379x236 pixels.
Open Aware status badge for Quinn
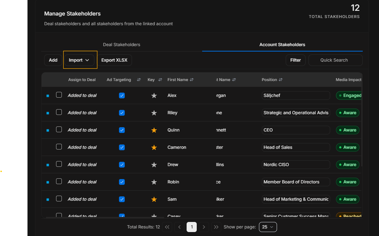[348, 130]
